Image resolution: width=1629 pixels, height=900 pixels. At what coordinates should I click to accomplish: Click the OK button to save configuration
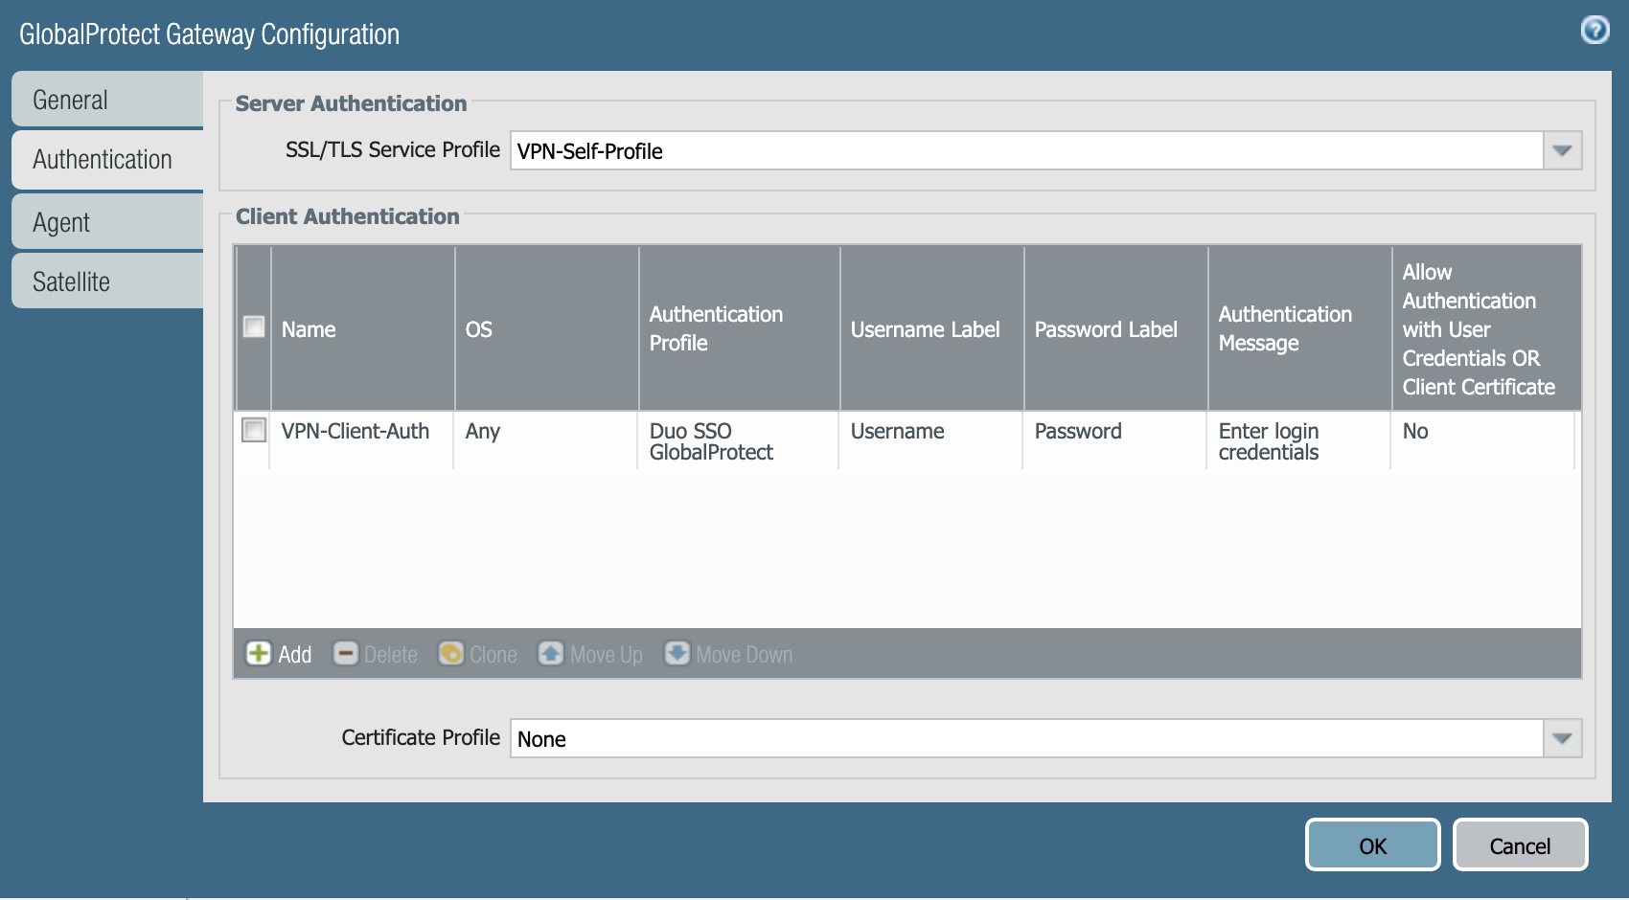pos(1372,845)
